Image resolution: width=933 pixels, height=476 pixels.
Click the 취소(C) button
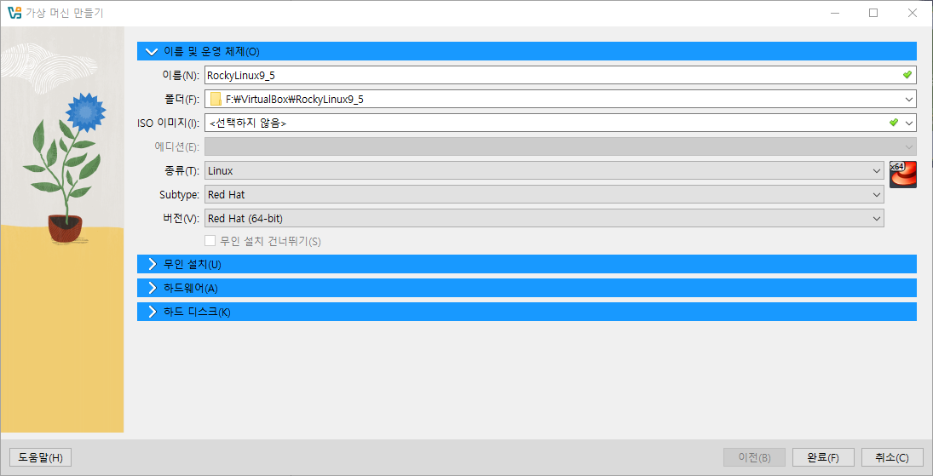[892, 457]
